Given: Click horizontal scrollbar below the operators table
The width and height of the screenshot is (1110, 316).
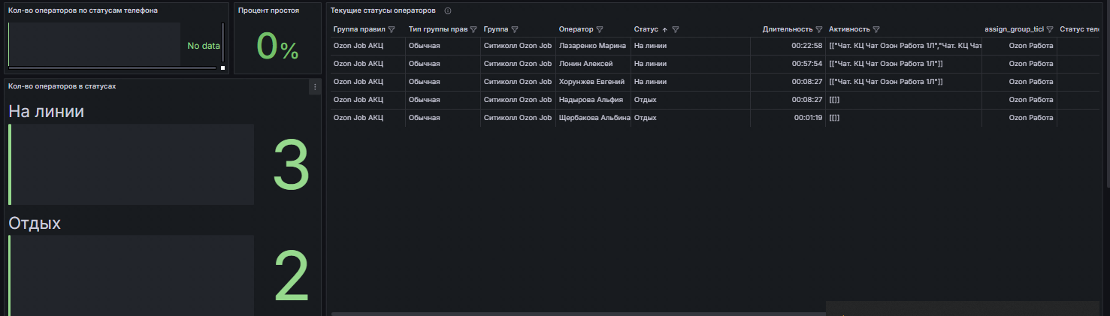Looking at the screenshot, I should [x=579, y=313].
